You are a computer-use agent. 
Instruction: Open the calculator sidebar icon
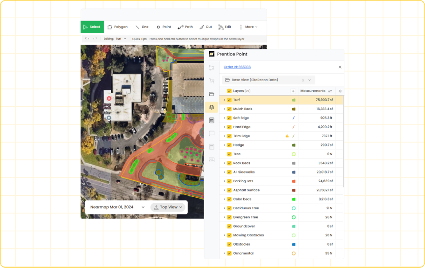[x=212, y=120]
